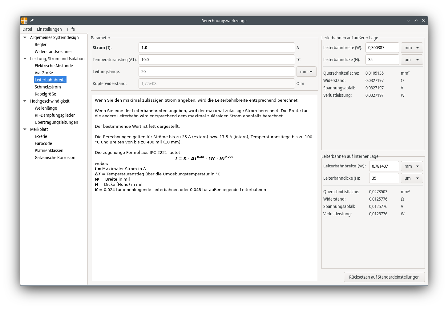Collapse the Merkblatt tree section
448x309 pixels.
[x=25, y=129]
